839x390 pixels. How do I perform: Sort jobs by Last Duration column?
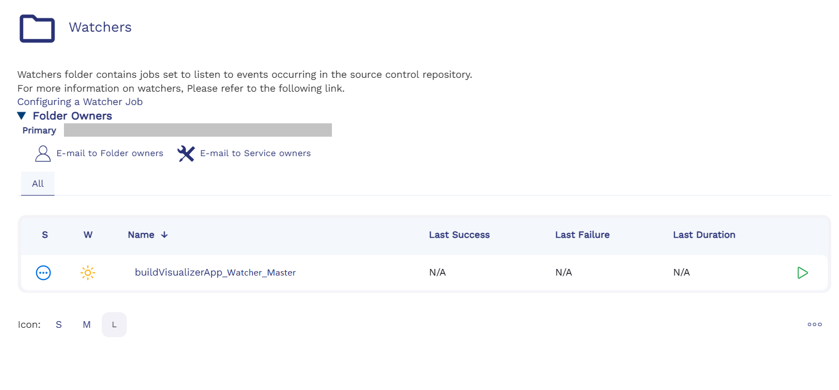pyautogui.click(x=704, y=235)
